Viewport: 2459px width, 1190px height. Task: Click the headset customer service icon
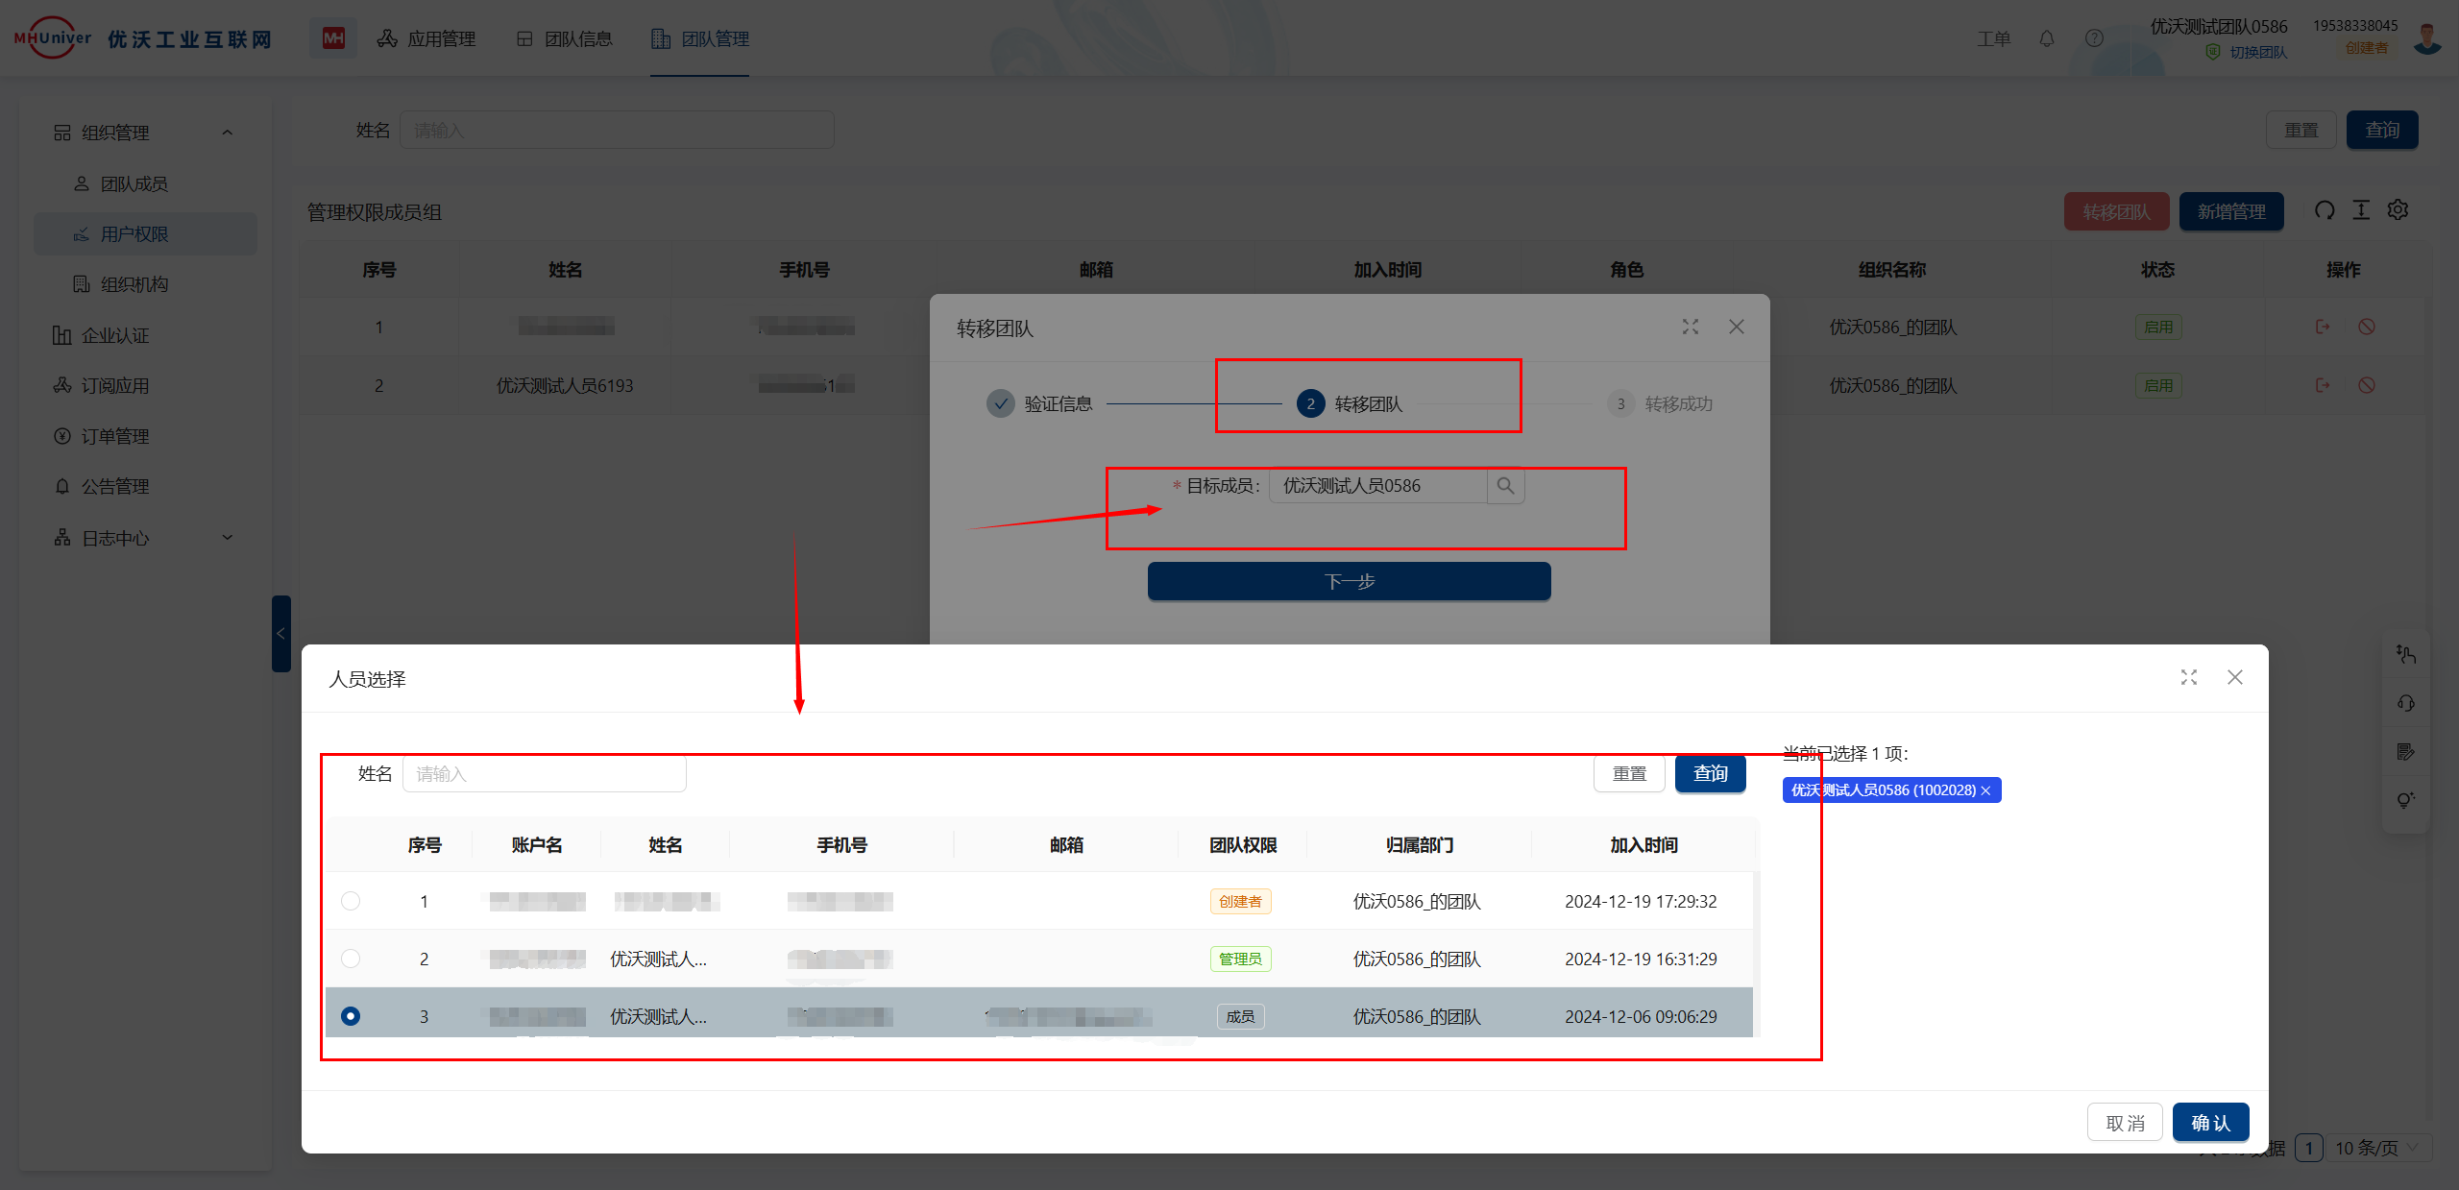(2405, 703)
